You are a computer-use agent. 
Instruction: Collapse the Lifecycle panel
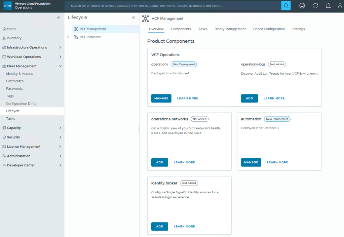point(133,17)
